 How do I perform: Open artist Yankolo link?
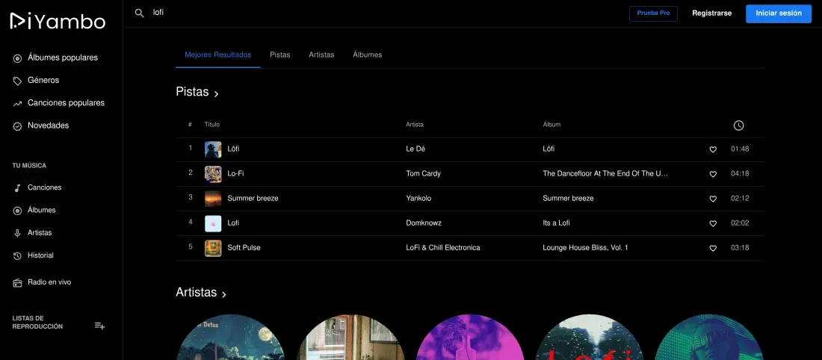pos(418,198)
